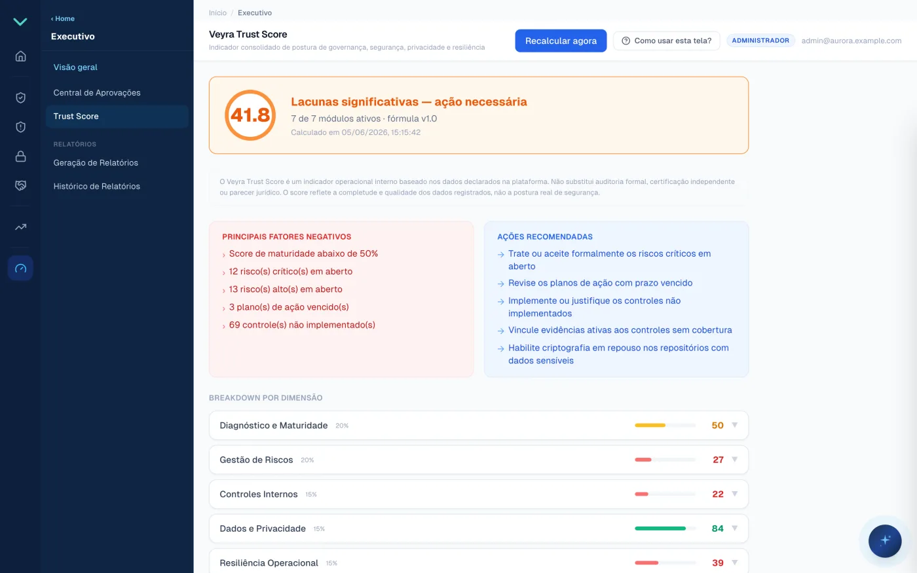Click '7 de 7 módulos ativos' text
917x573 pixels.
[336, 119]
